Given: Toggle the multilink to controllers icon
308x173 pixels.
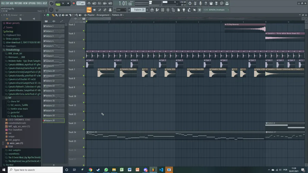Looking at the screenshot, I should 110,10.
